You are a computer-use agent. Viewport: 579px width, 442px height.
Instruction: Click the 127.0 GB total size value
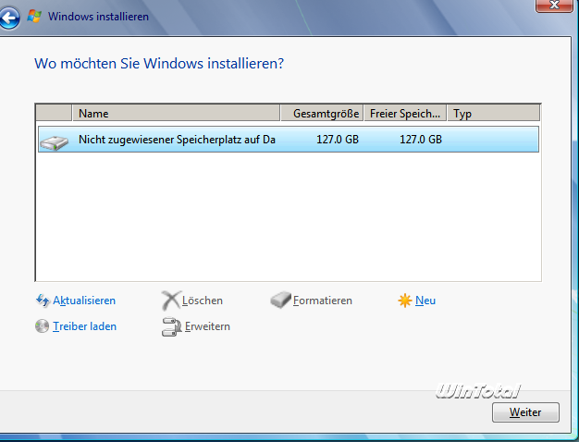click(x=338, y=140)
